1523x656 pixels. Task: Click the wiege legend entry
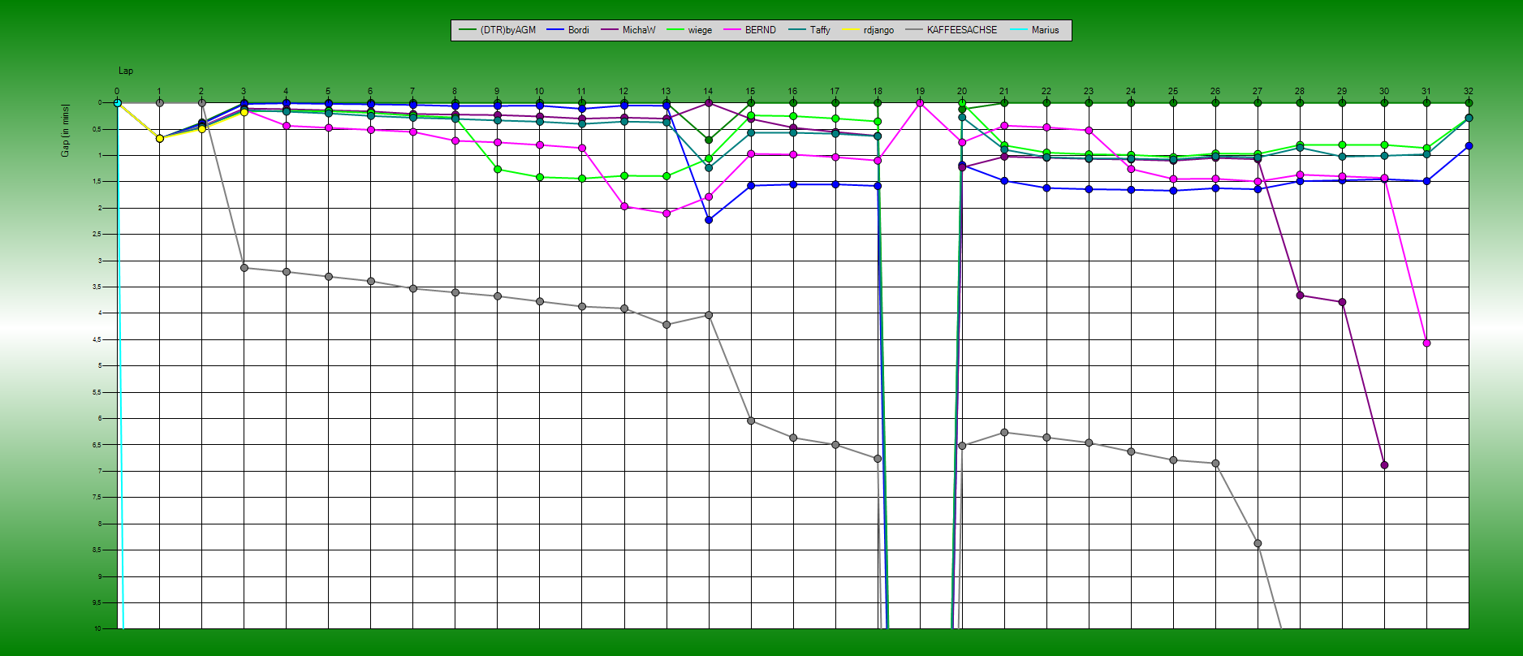point(689,30)
